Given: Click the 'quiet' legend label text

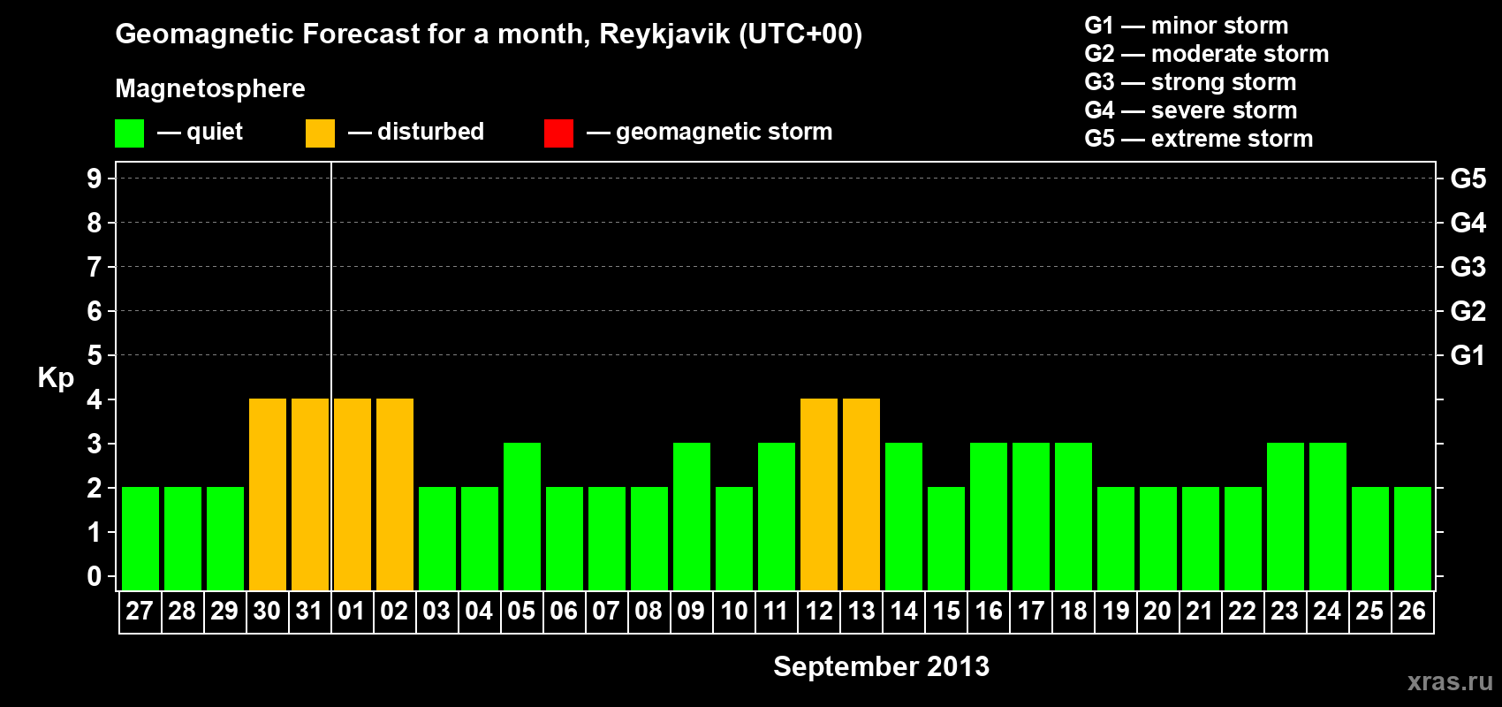Looking at the screenshot, I should (x=215, y=132).
